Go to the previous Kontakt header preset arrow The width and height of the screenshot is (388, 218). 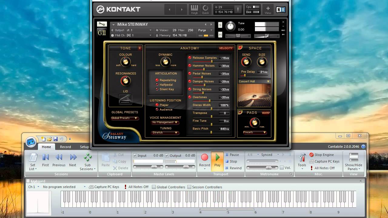(169, 10)
